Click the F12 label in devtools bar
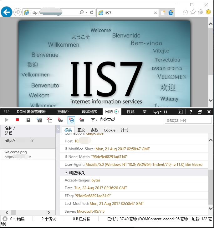The width and height of the screenshot is (214, 228). pyautogui.click(x=6, y=112)
